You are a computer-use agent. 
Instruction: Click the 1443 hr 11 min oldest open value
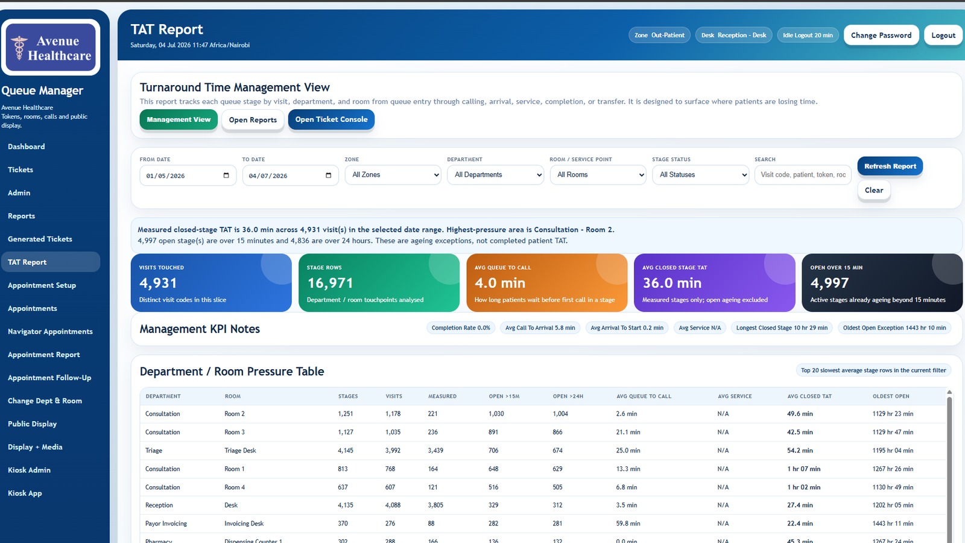pyautogui.click(x=893, y=524)
